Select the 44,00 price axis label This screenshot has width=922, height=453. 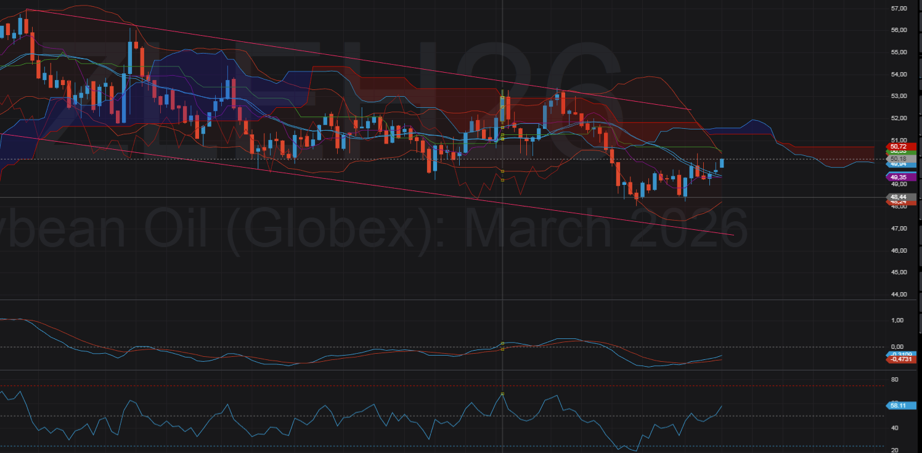pos(899,294)
